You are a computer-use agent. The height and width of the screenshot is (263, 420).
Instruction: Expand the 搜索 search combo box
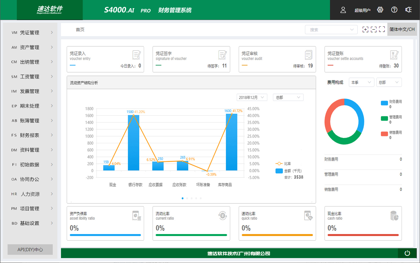pyautogui.click(x=331, y=30)
